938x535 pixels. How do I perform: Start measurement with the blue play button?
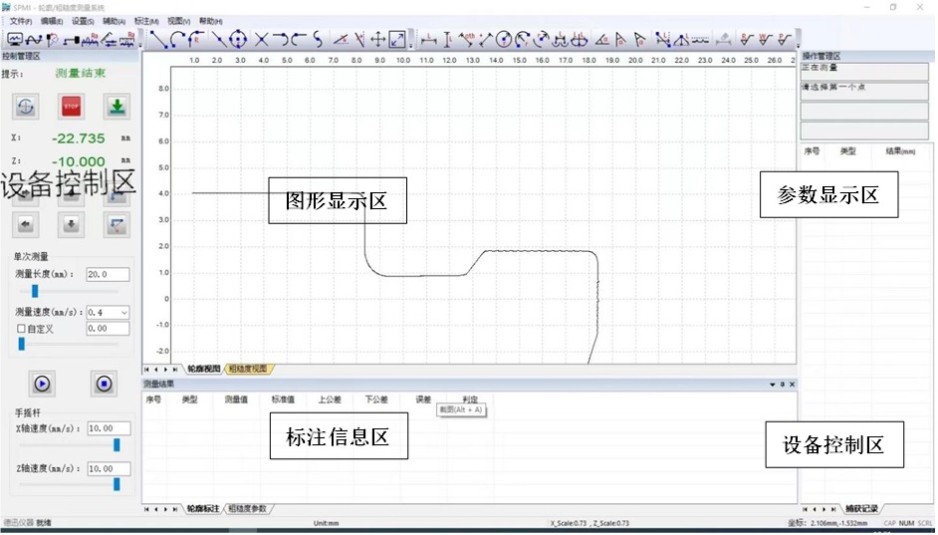tap(43, 383)
